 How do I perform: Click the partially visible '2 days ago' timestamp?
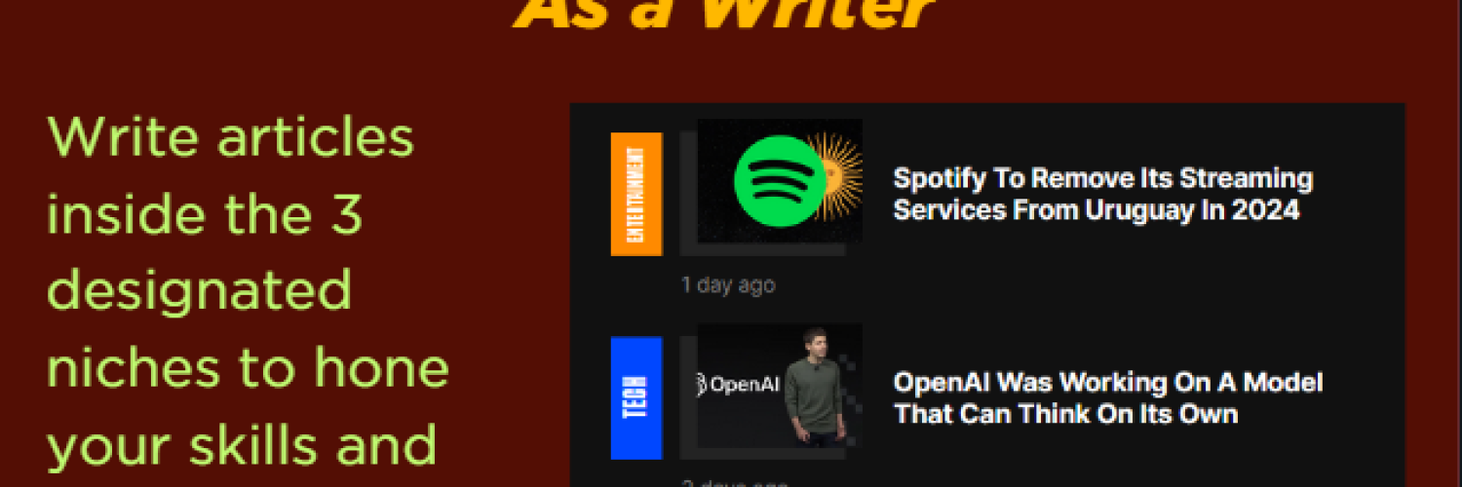pyautogui.click(x=734, y=482)
